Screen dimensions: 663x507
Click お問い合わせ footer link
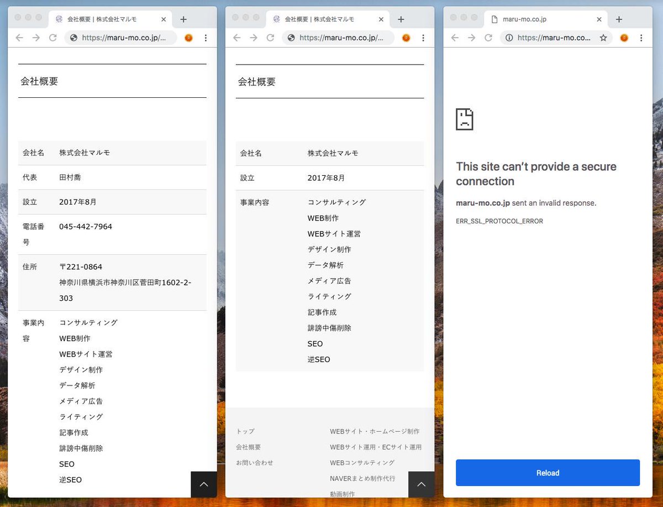254,462
